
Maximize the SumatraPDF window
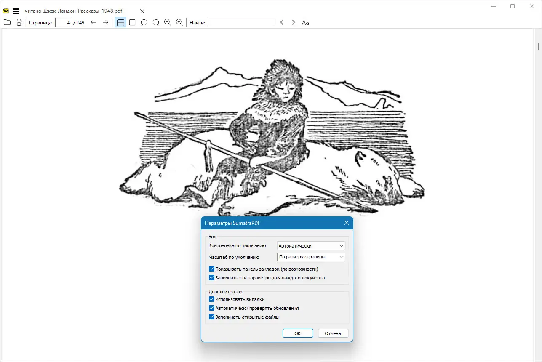(x=513, y=6)
